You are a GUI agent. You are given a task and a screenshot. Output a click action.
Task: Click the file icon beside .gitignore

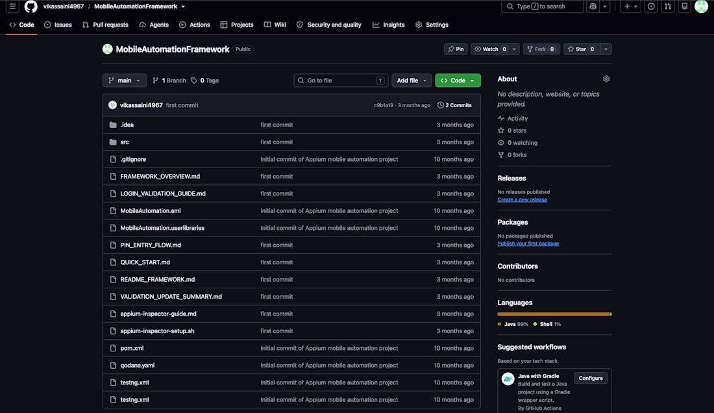pos(113,159)
